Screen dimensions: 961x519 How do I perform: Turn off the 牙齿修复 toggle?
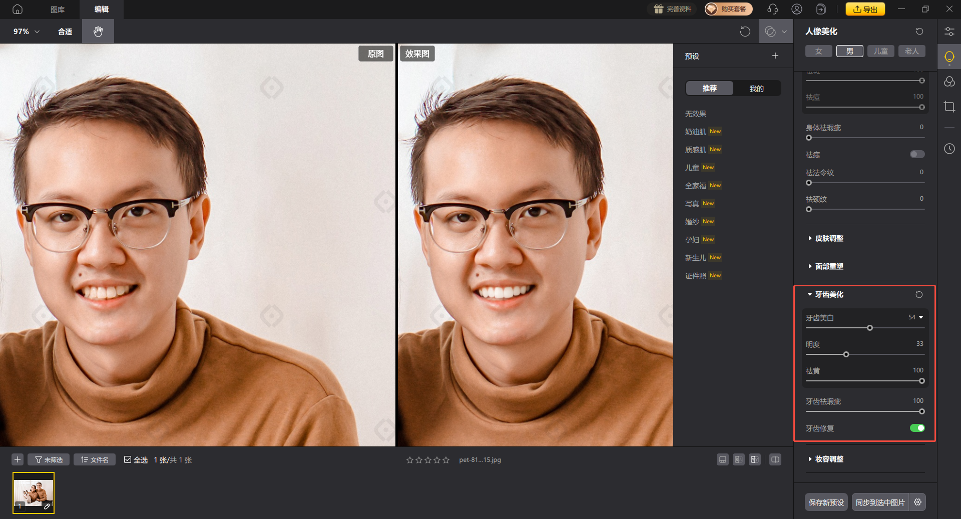(x=917, y=428)
